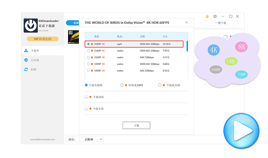Screen dimensions: 268x158
Task: Choose the 转换成 MP3 radio option
Action: pyautogui.click(x=122, y=85)
